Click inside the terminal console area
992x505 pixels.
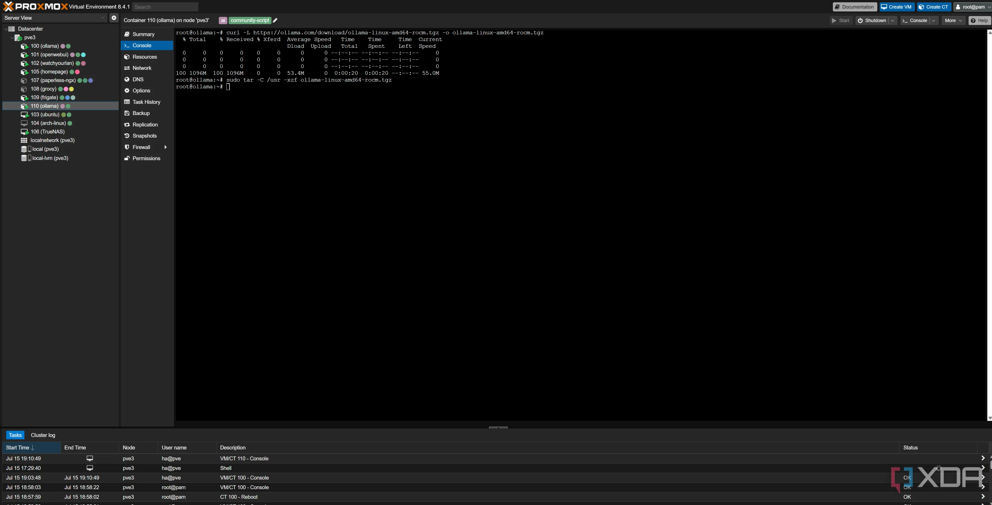pyautogui.click(x=580, y=225)
